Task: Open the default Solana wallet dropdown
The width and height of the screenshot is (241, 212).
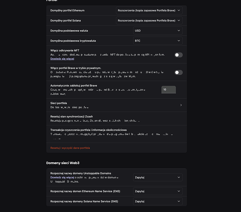Action: 149,21
